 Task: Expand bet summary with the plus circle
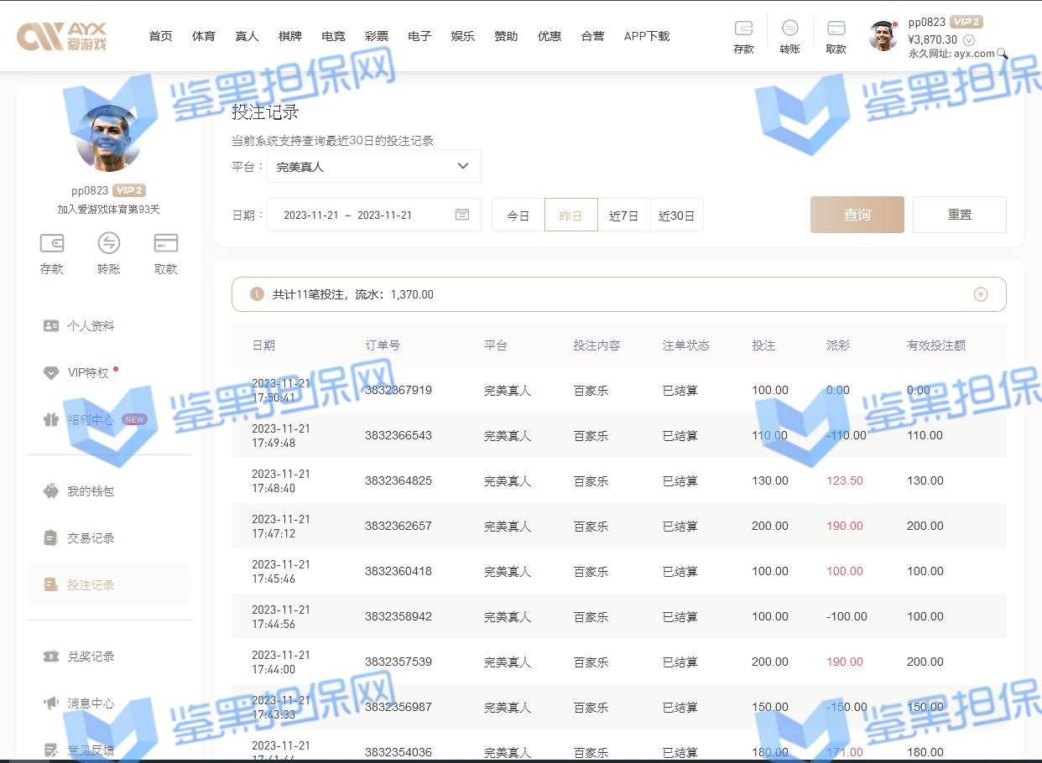[980, 294]
